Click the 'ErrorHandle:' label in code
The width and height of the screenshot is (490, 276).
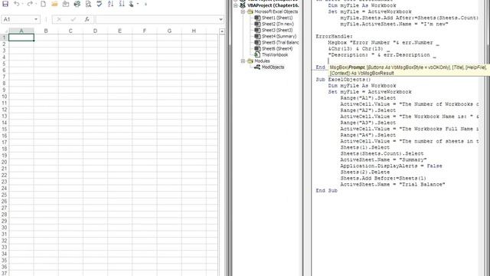(334, 36)
